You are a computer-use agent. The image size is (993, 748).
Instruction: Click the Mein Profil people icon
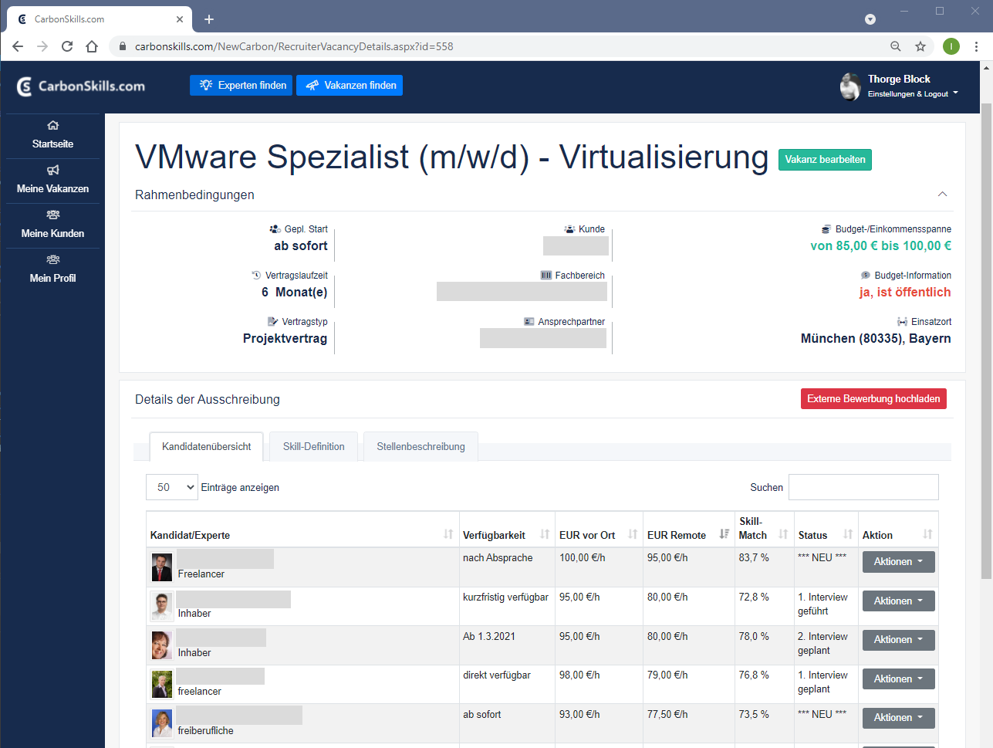(x=53, y=259)
